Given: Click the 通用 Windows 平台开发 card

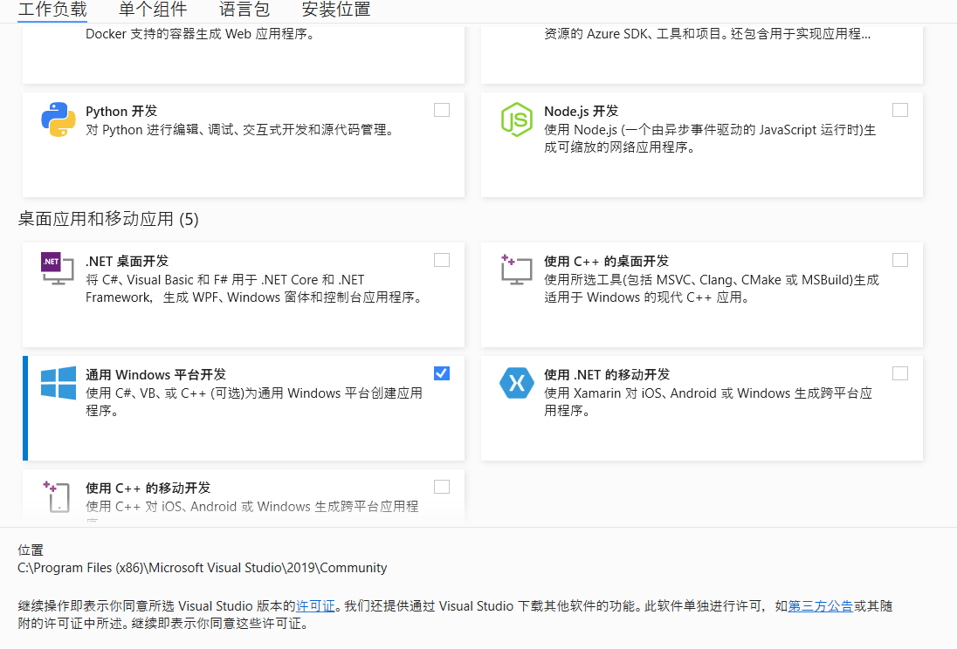Looking at the screenshot, I should 244,406.
